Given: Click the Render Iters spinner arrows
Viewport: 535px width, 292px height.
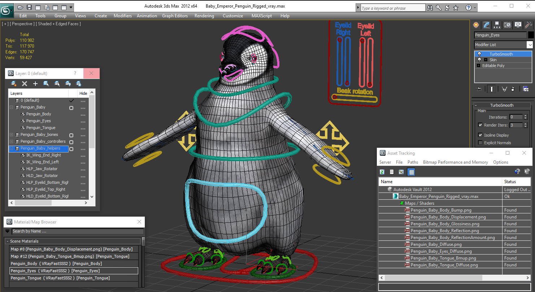Looking at the screenshot, I should tap(526, 125).
